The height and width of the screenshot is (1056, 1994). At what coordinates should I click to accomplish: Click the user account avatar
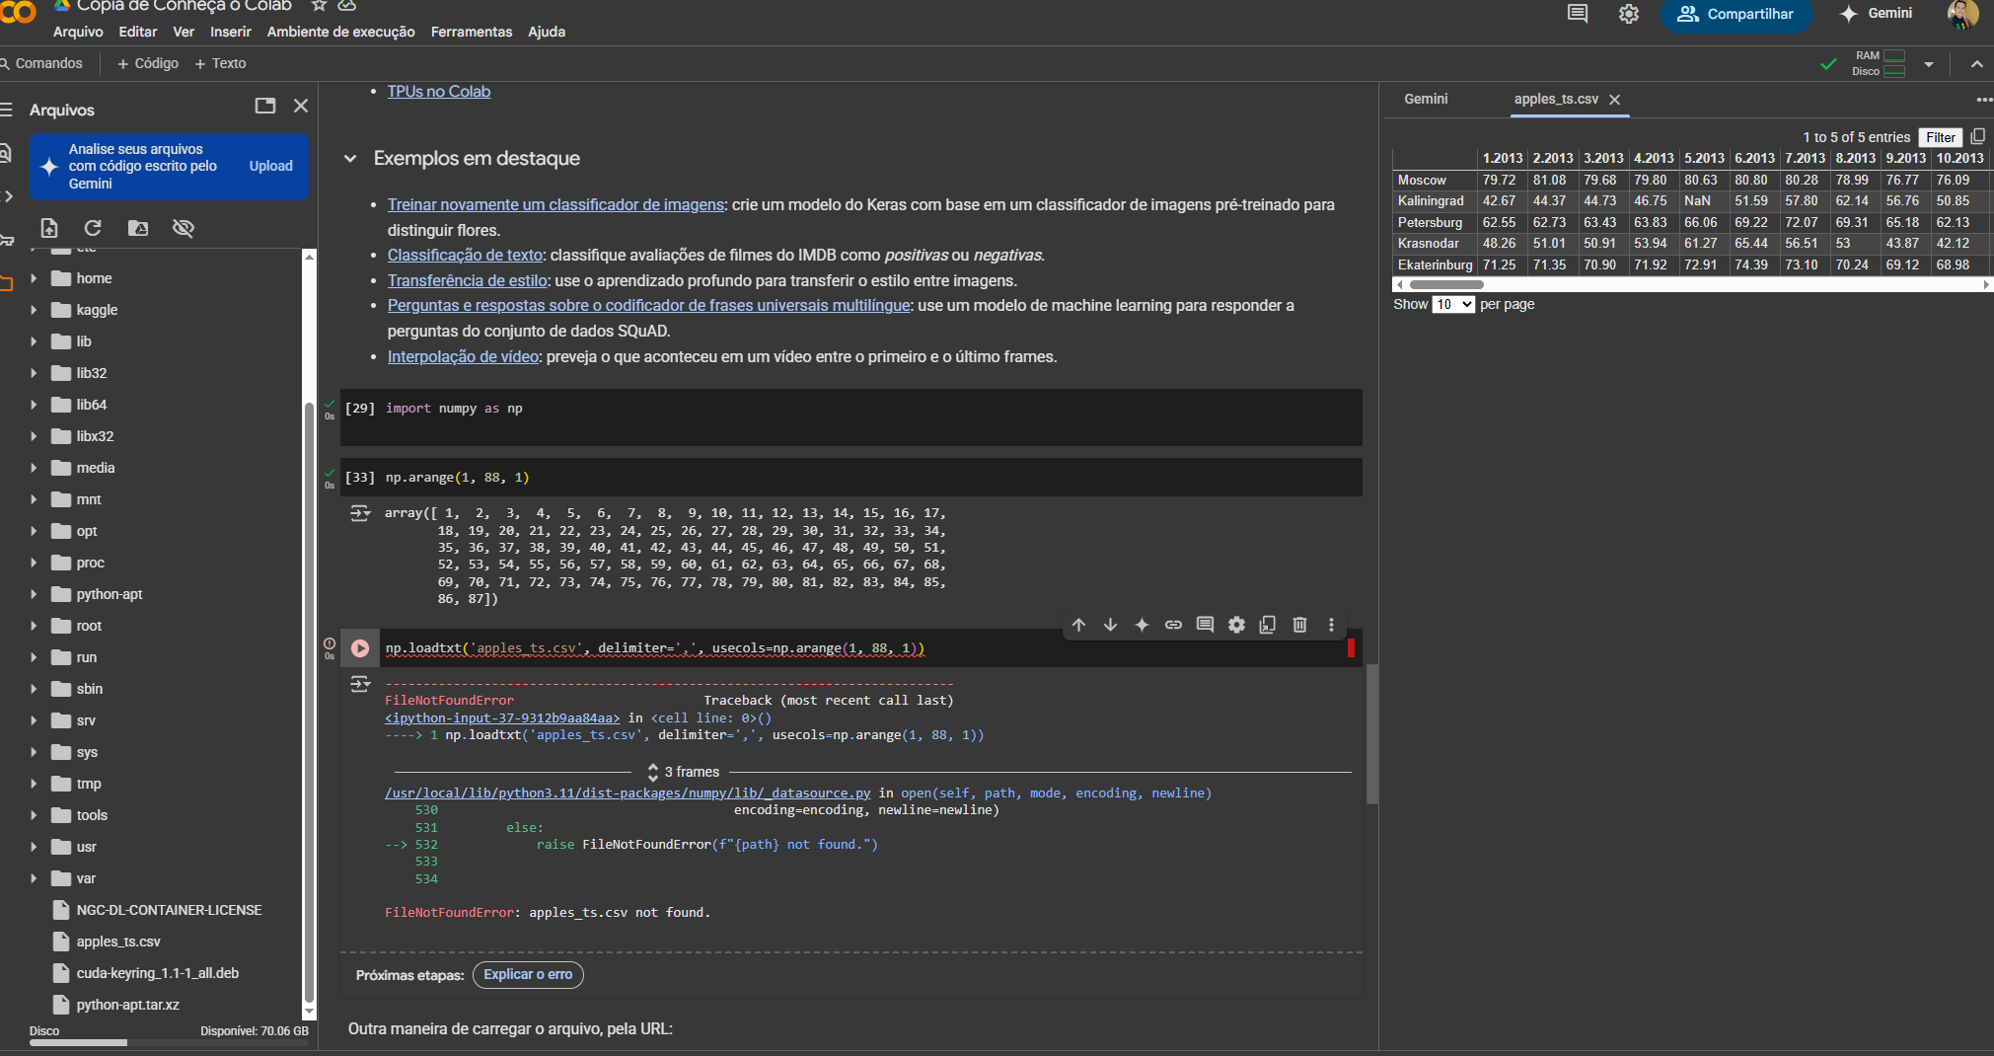[x=1963, y=14]
